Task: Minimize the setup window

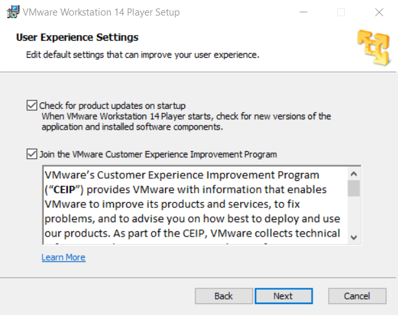Action: 304,12
